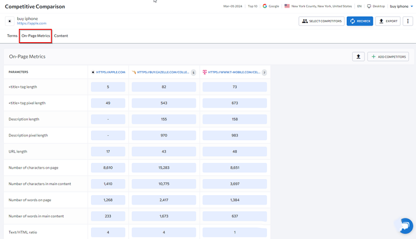This screenshot has width=416, height=239.
Task: Switch to On-Page Metrics tab
Action: tap(35, 36)
